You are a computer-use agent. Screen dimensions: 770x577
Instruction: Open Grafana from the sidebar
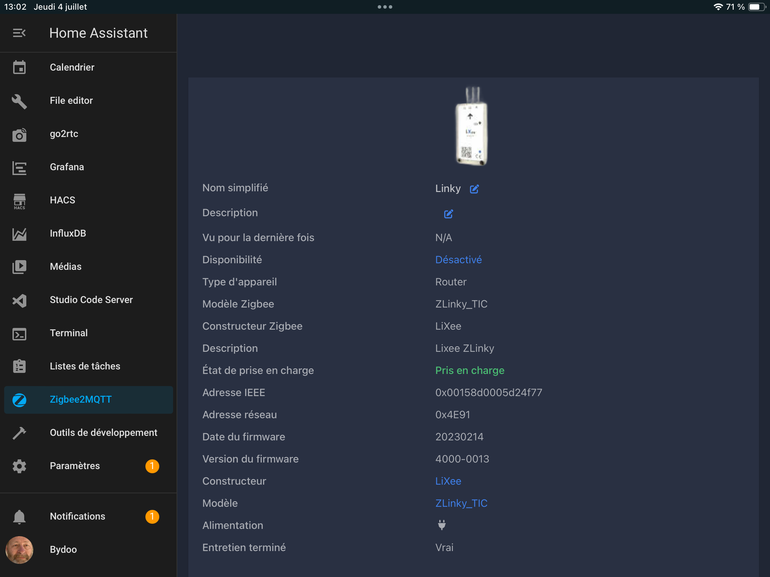coord(67,167)
